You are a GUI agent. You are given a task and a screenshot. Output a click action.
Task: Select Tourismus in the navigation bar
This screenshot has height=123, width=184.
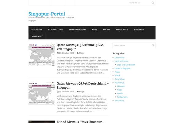click(139, 30)
